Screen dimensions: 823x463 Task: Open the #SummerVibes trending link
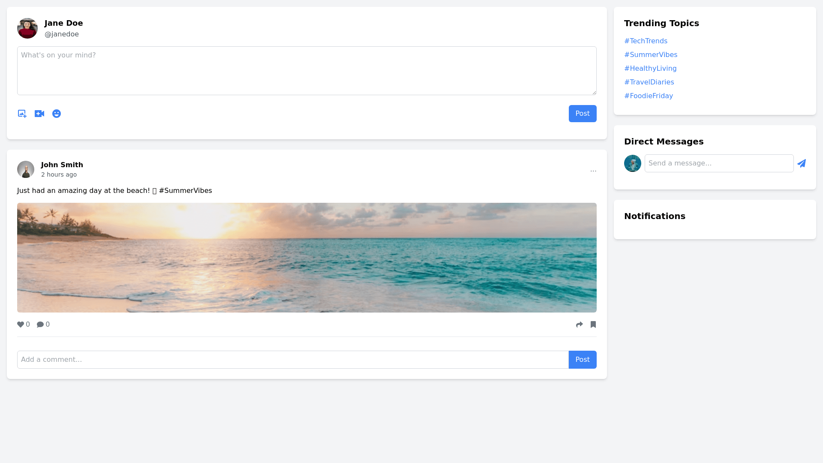tap(651, 55)
